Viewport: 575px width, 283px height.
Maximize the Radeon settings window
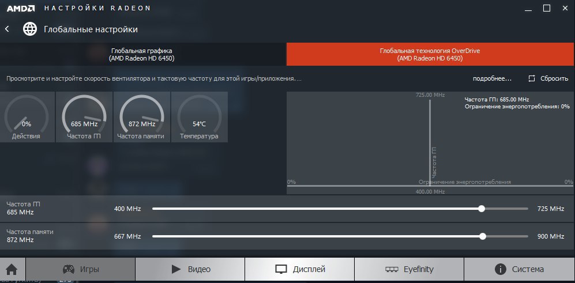[546, 8]
